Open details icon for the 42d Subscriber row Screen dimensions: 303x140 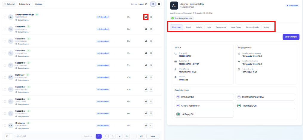[146, 101]
